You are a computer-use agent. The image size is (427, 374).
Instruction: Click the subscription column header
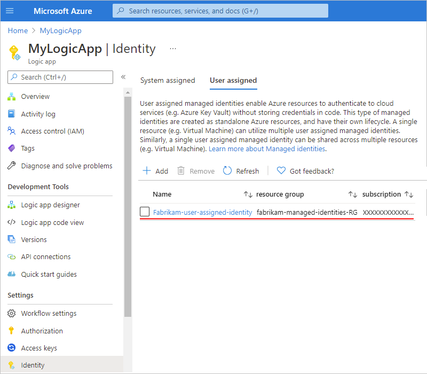click(x=381, y=194)
